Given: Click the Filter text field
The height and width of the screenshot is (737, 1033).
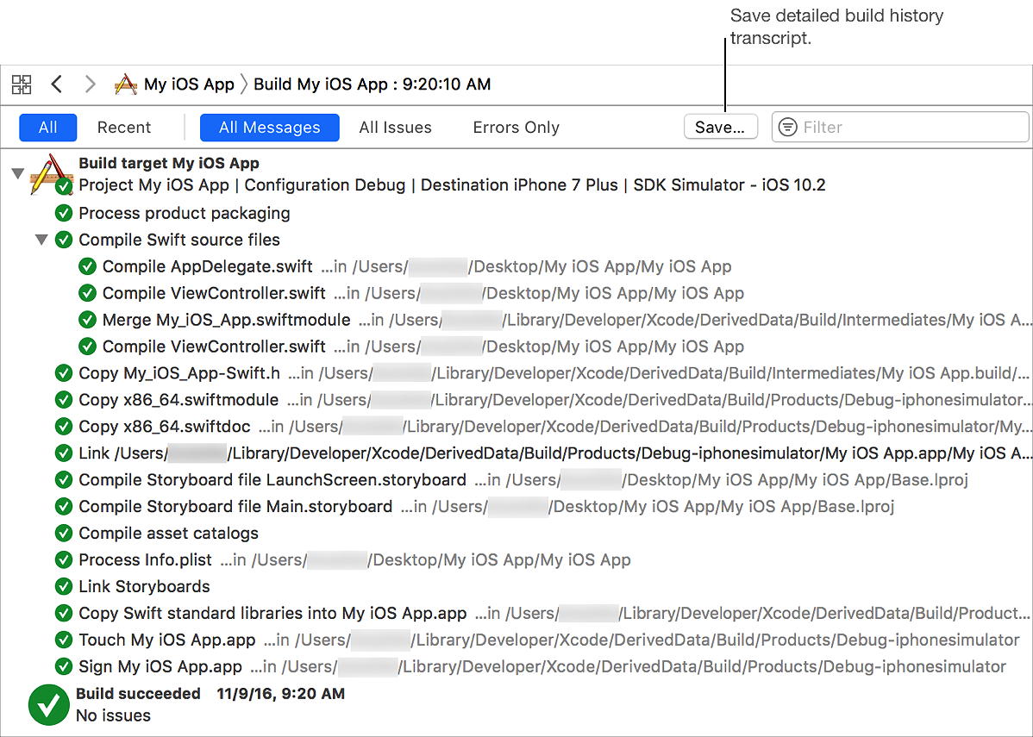Looking at the screenshot, I should tap(900, 127).
